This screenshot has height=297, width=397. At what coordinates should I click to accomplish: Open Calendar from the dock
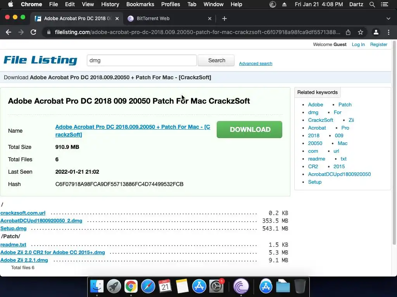(165, 287)
